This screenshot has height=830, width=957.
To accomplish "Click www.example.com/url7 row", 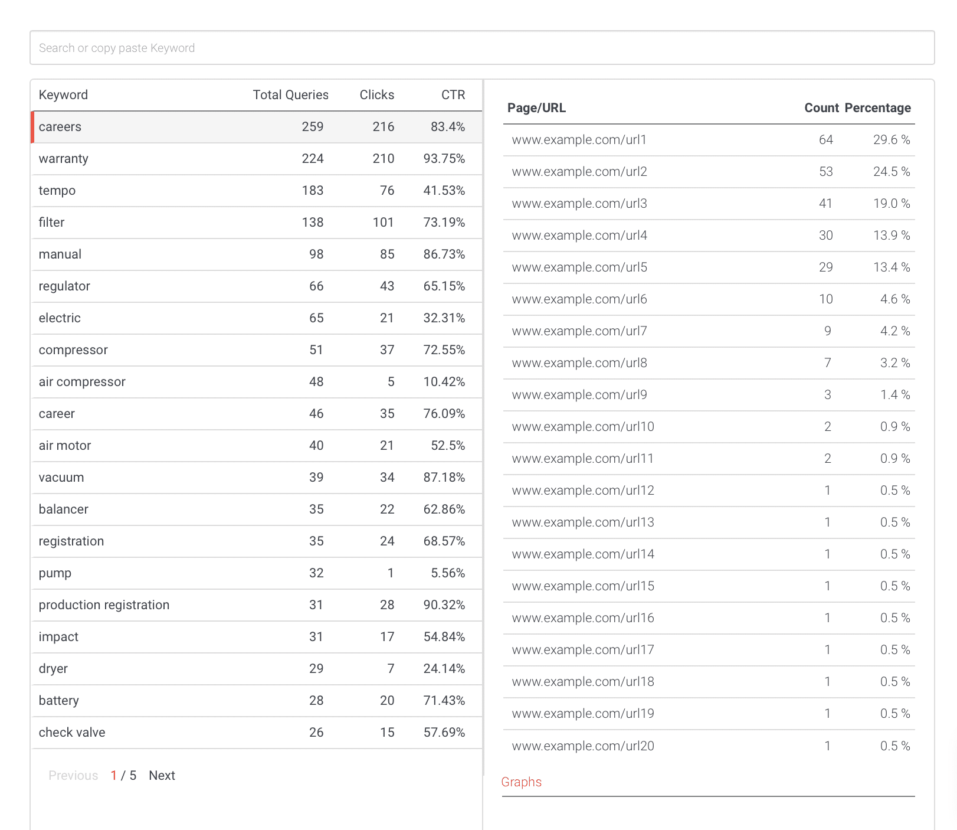I will click(709, 331).
